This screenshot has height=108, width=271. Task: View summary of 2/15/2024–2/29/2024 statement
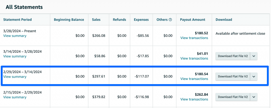coord(15,97)
